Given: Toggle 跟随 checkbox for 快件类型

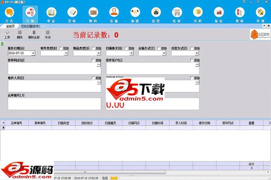Looking at the screenshot, I should pos(61,48).
